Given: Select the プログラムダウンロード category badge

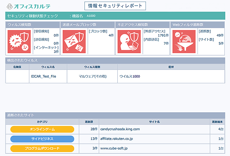Looking at the screenshot, I should 42,148.
